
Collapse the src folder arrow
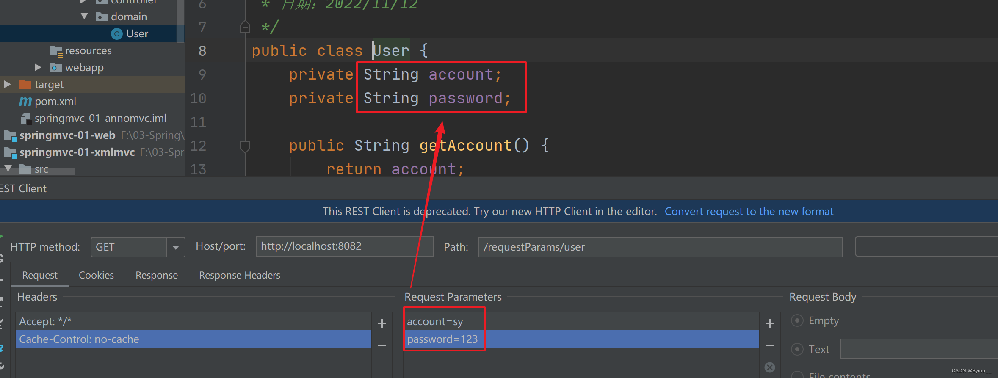pyautogui.click(x=8, y=168)
